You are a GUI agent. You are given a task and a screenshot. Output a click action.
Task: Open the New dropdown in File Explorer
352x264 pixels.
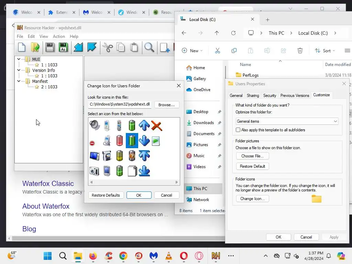(192, 51)
